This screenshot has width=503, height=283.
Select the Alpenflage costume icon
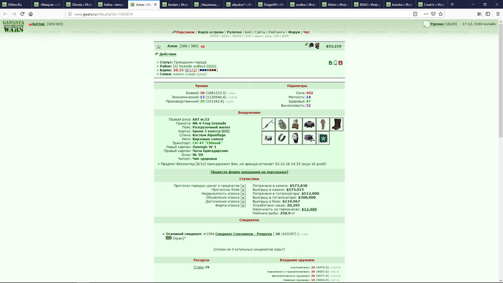pos(323,124)
